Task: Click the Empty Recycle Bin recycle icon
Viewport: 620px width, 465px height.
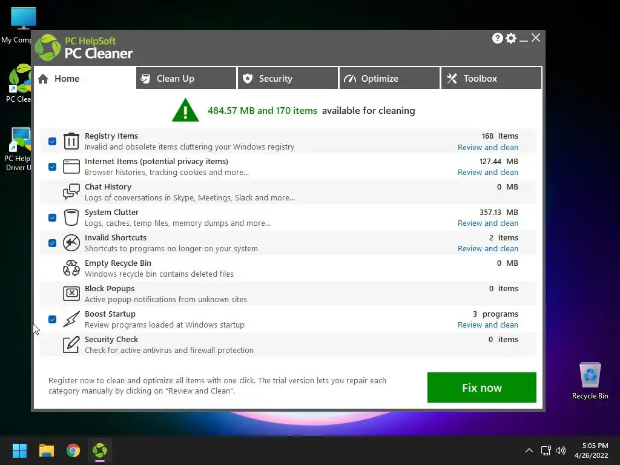Action: [71, 268]
